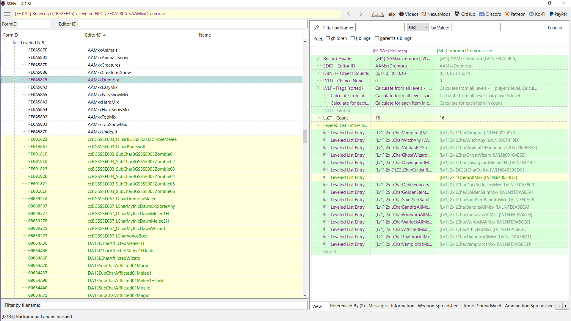Open the Discord server icon

click(x=482, y=14)
